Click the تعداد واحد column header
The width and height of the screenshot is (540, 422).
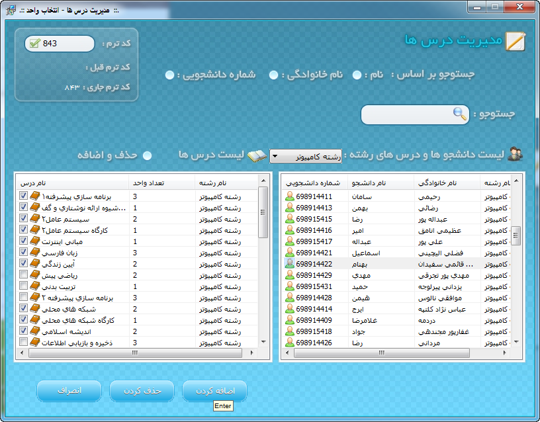pyautogui.click(x=161, y=183)
